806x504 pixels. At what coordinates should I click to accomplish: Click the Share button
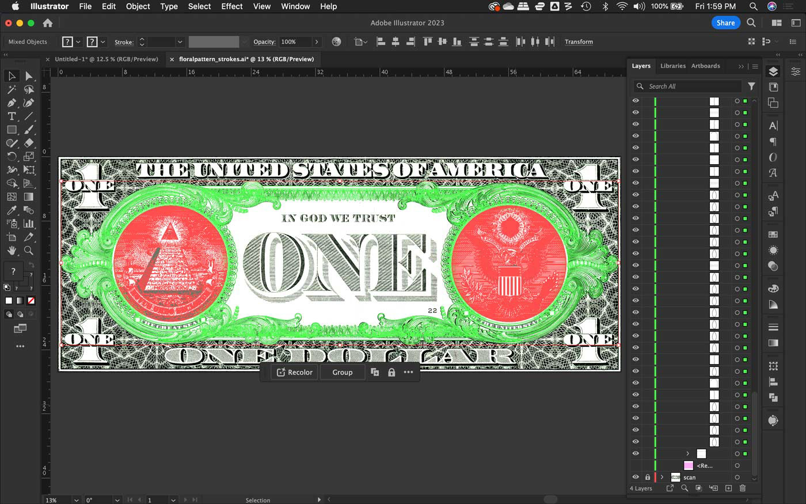pyautogui.click(x=725, y=23)
